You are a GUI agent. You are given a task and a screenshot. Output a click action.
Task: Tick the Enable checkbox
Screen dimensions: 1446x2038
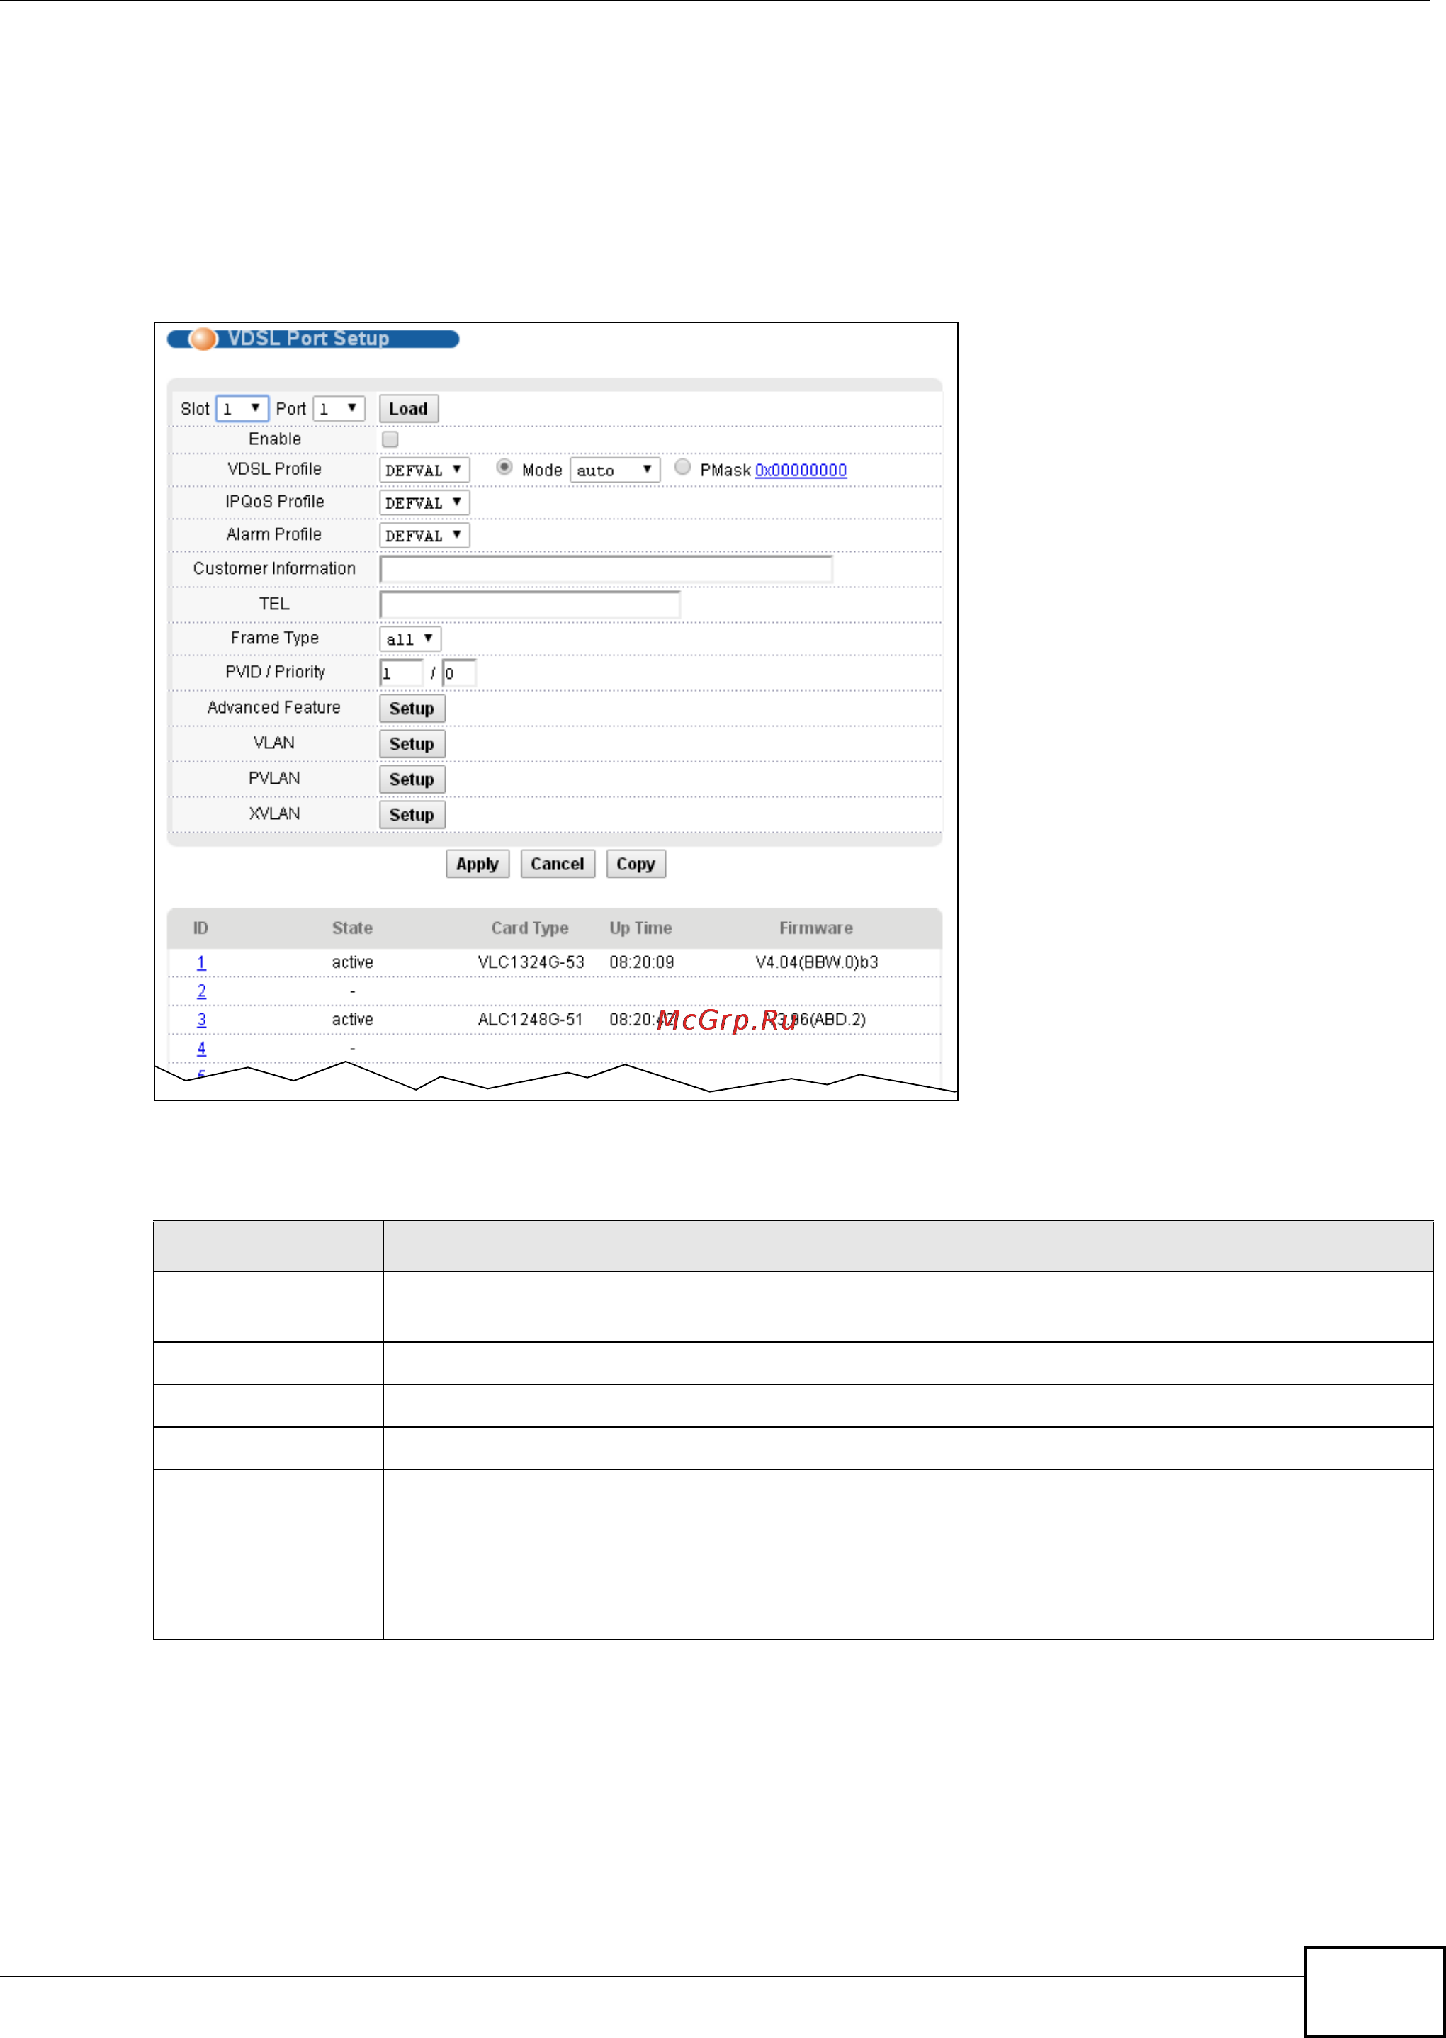point(390,439)
